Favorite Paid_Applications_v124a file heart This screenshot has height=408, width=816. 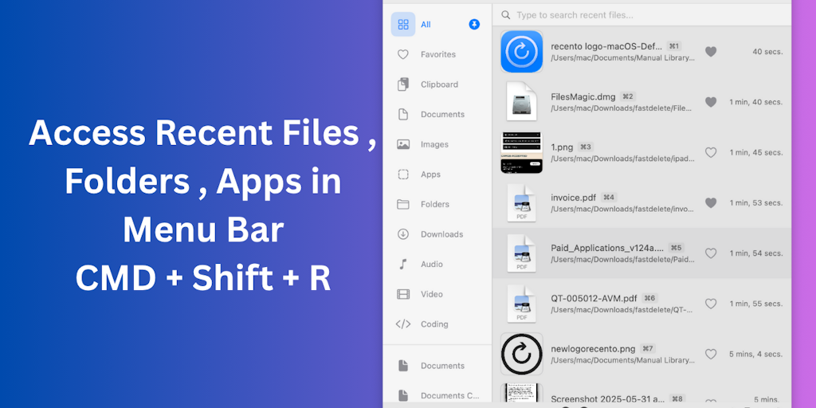[x=710, y=253]
